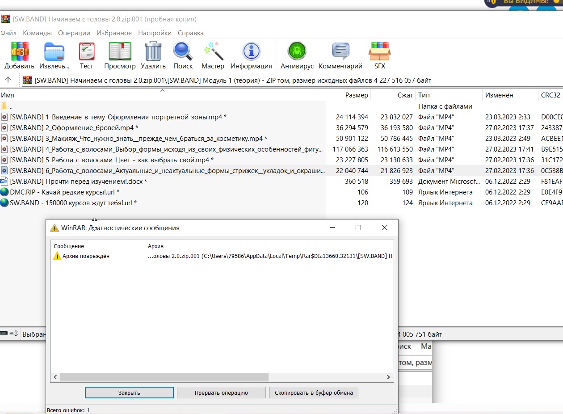Click Скопировать в буфер обмена button

(x=314, y=393)
